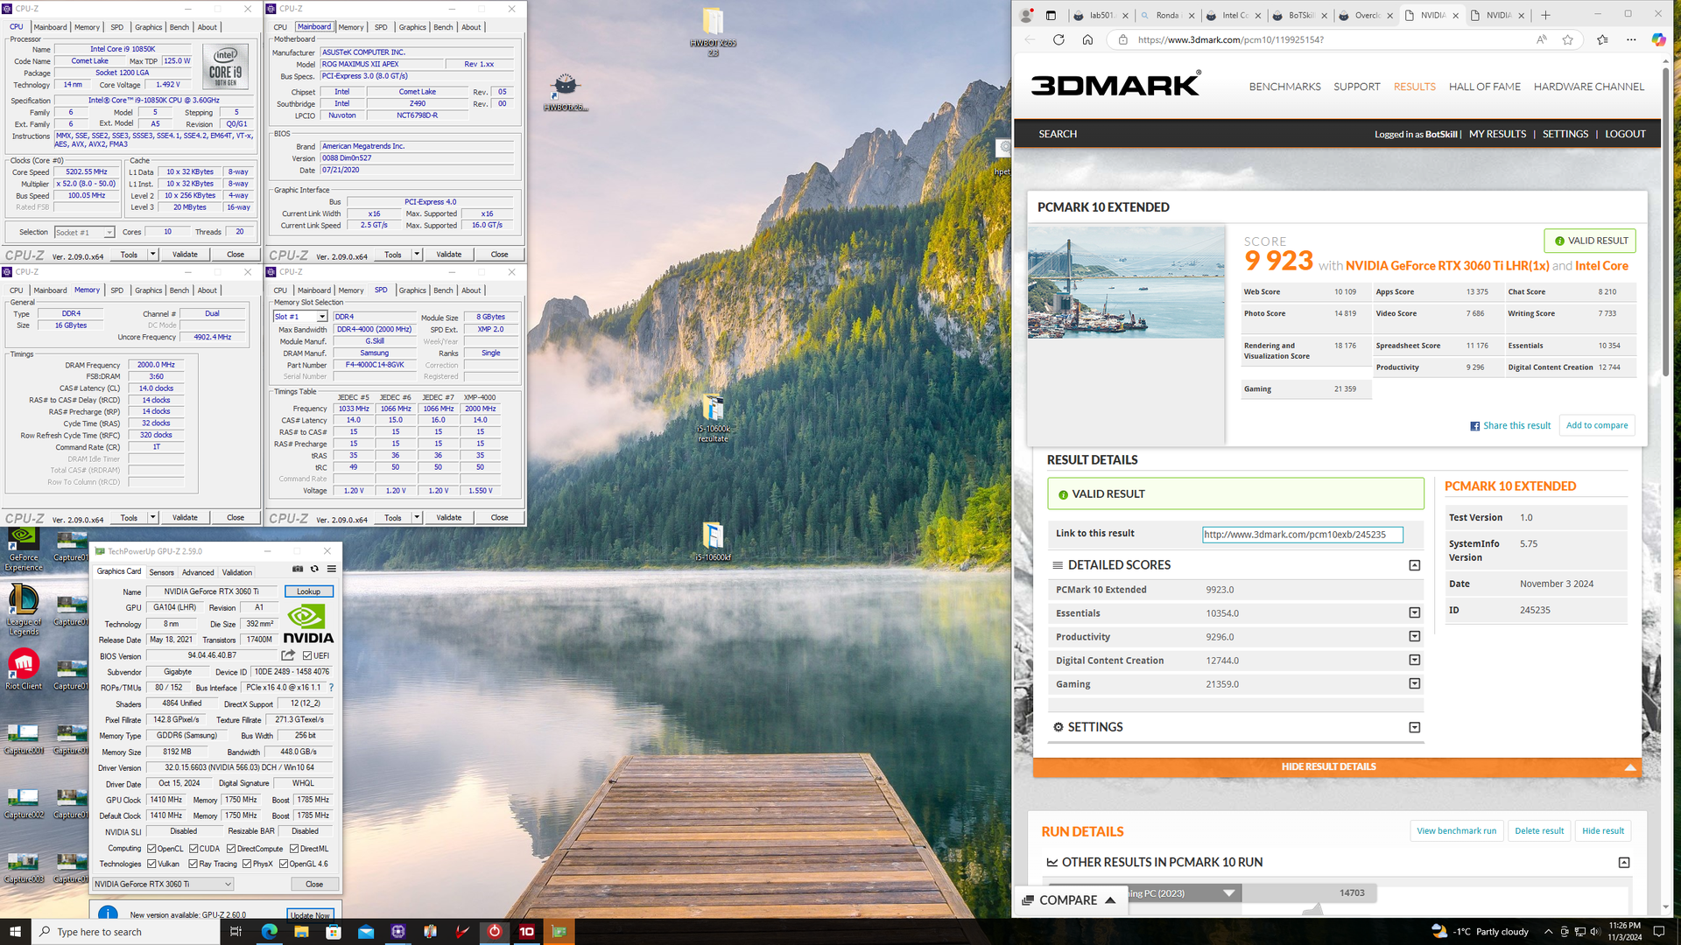Toggle the OpenGL 4.6 checkbox in GPU-Z

click(284, 864)
